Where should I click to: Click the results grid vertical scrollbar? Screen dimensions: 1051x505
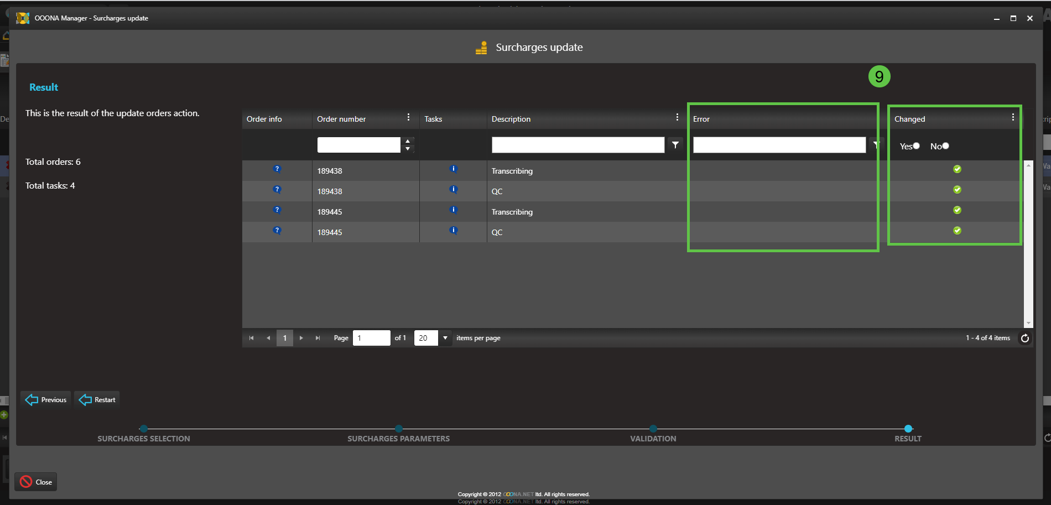[1028, 243]
